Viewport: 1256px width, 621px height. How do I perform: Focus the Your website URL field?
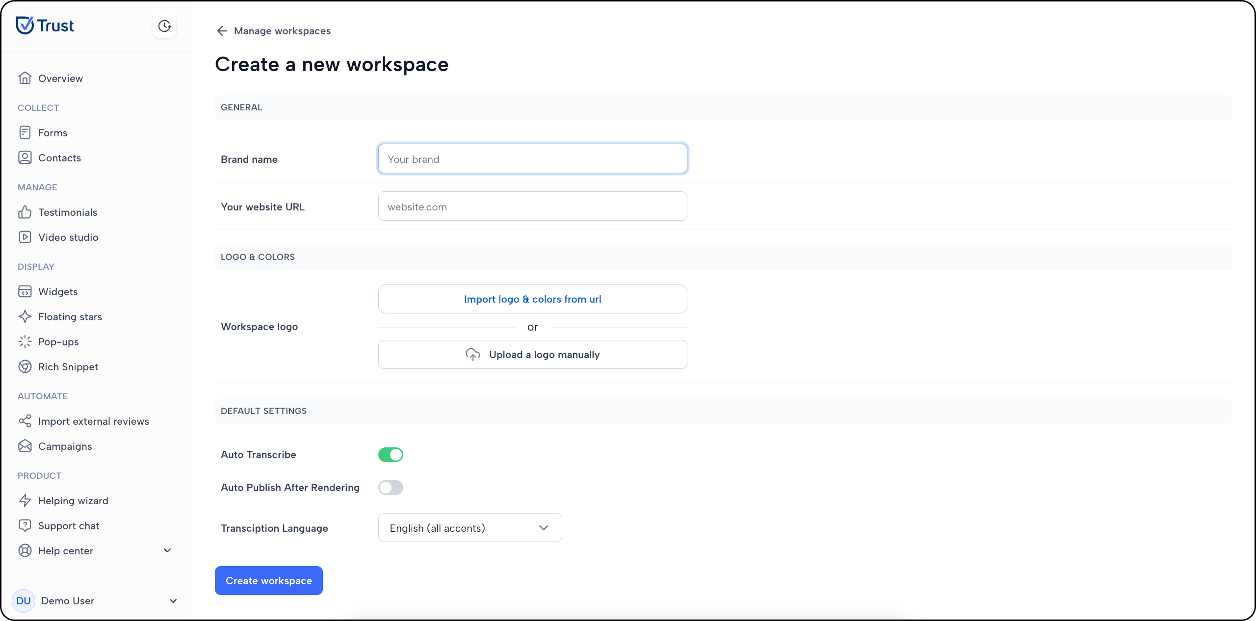click(x=532, y=207)
